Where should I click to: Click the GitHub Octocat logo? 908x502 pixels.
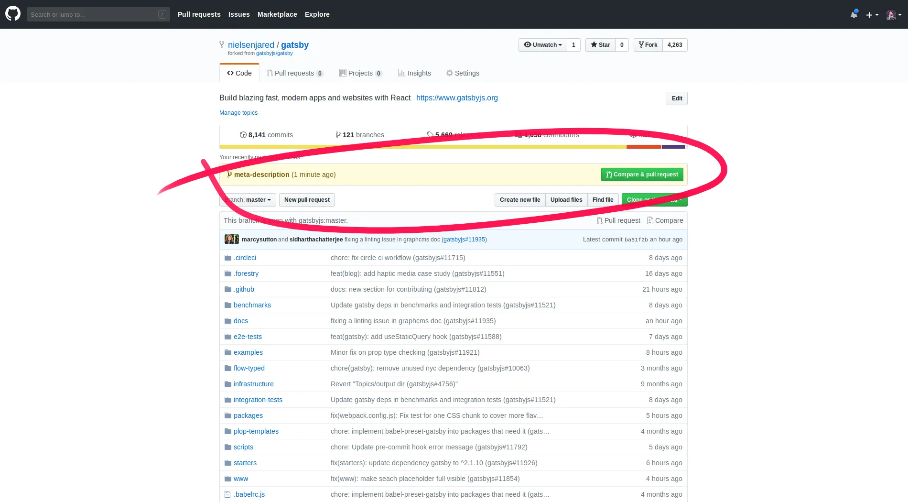(x=13, y=14)
